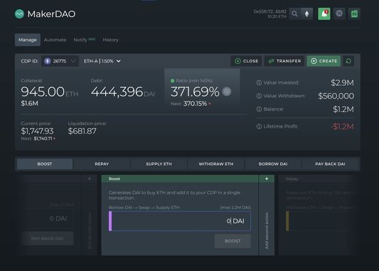Click info icon beside Value Withdrawn
The width and height of the screenshot is (379, 271).
(259, 96)
